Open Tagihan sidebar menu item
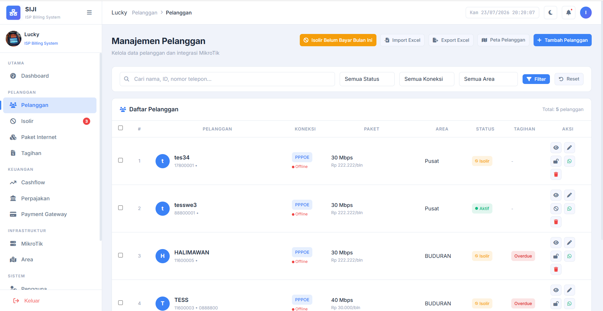Viewport: 603px width, 311px height. (x=50, y=153)
